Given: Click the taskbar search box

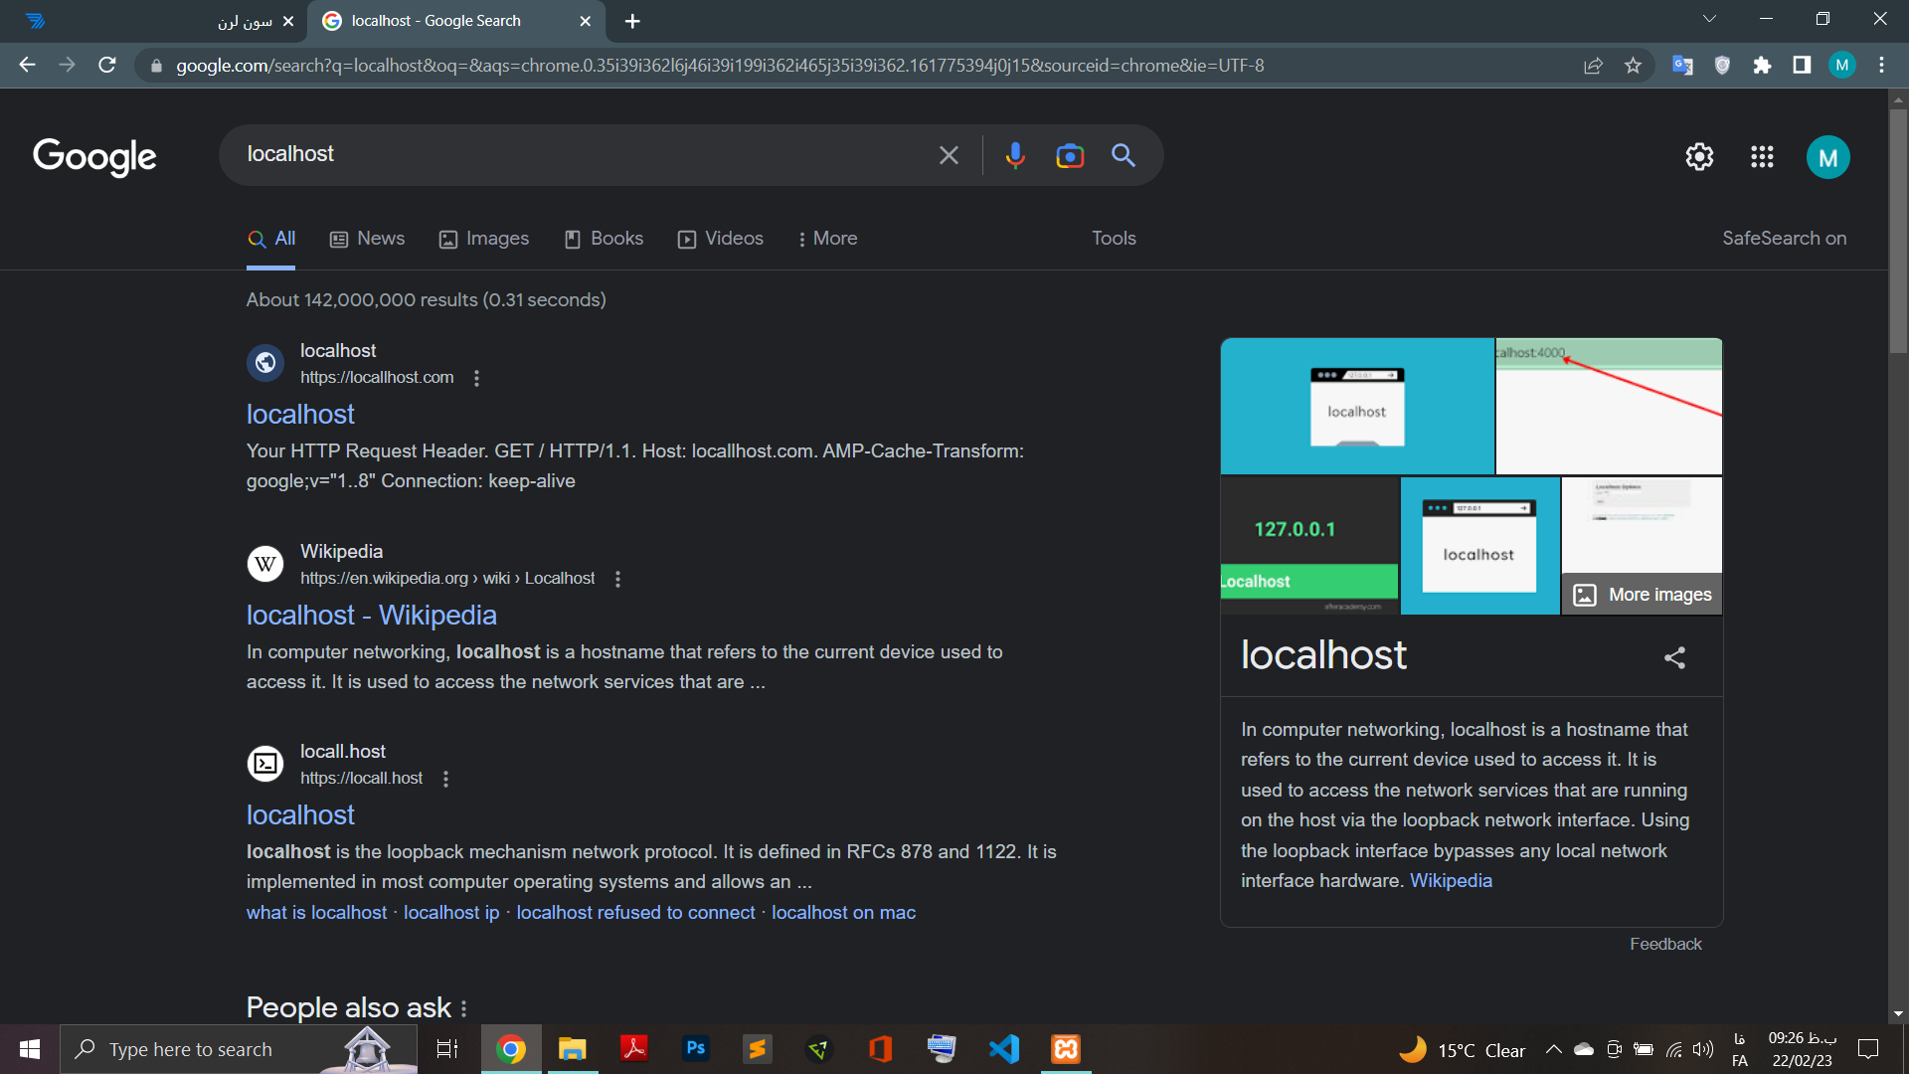Looking at the screenshot, I should tap(239, 1049).
